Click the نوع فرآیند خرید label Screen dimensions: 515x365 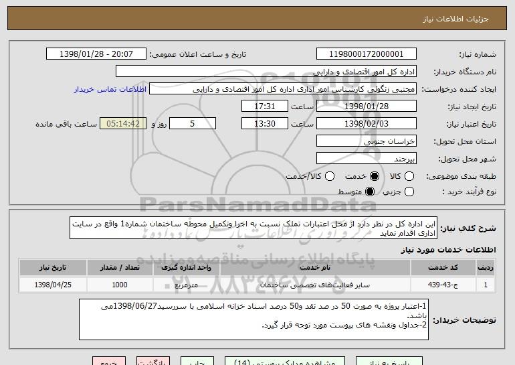470,192
